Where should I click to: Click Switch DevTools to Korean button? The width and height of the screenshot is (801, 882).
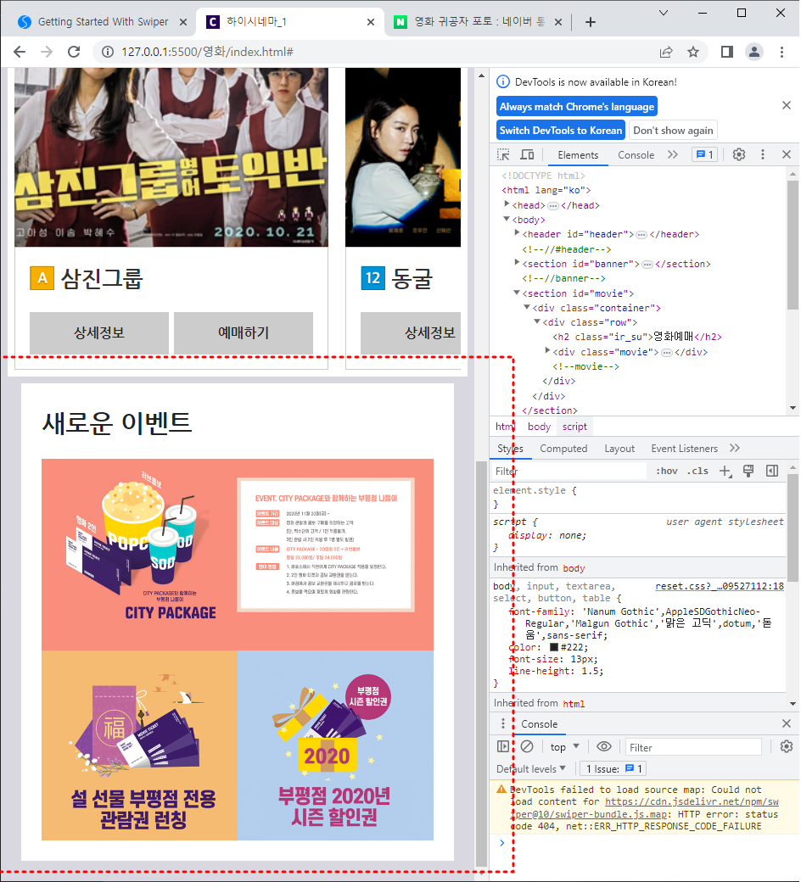point(561,131)
